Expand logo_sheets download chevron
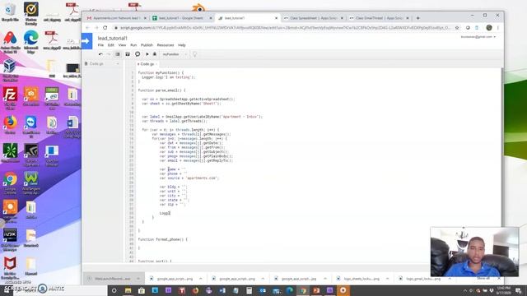 [x=387, y=279]
